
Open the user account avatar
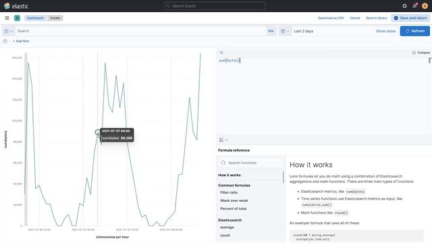point(425,6)
